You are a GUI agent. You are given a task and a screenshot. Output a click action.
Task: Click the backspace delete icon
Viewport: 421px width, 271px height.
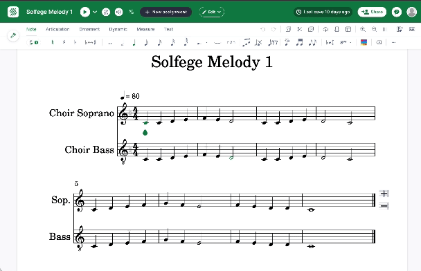point(379,42)
